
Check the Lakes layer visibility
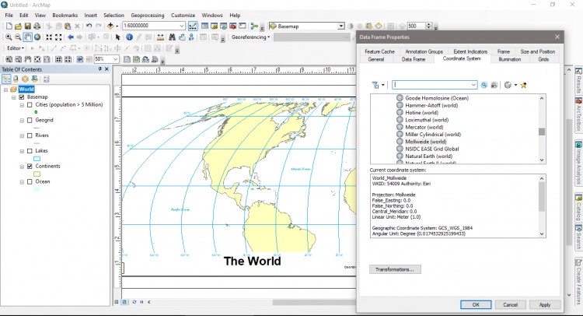[x=30, y=151]
